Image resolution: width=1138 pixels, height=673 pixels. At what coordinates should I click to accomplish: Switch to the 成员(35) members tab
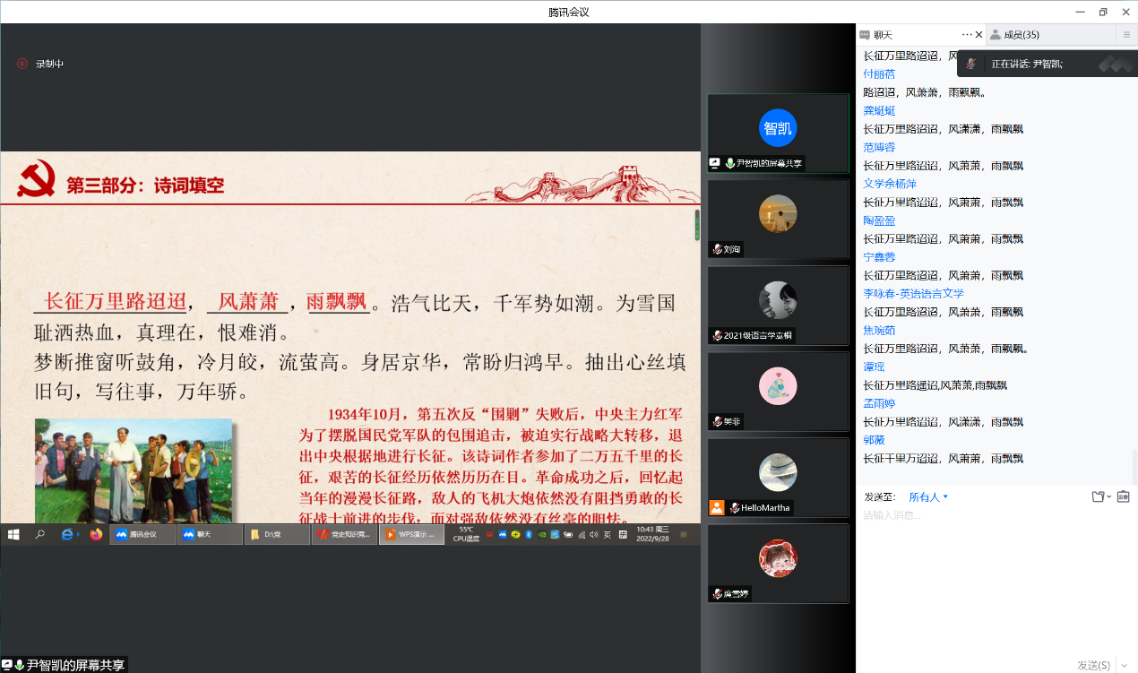[x=1021, y=35]
